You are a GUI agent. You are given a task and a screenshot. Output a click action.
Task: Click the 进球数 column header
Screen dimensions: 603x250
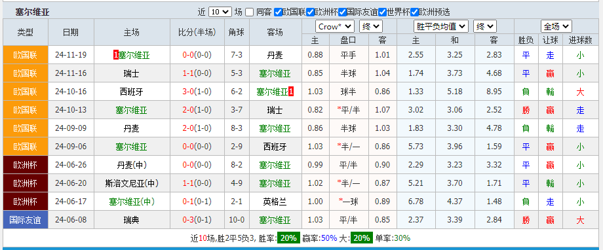point(580,40)
